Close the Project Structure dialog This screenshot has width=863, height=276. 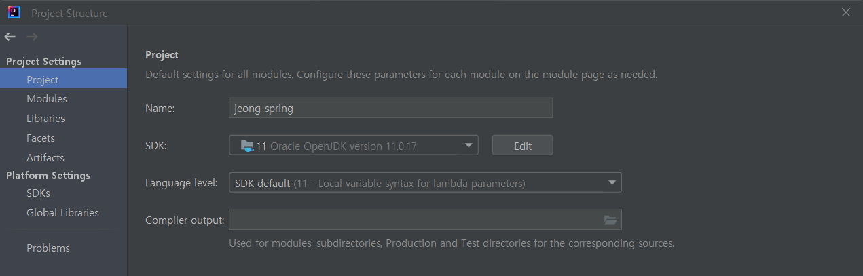[845, 12]
